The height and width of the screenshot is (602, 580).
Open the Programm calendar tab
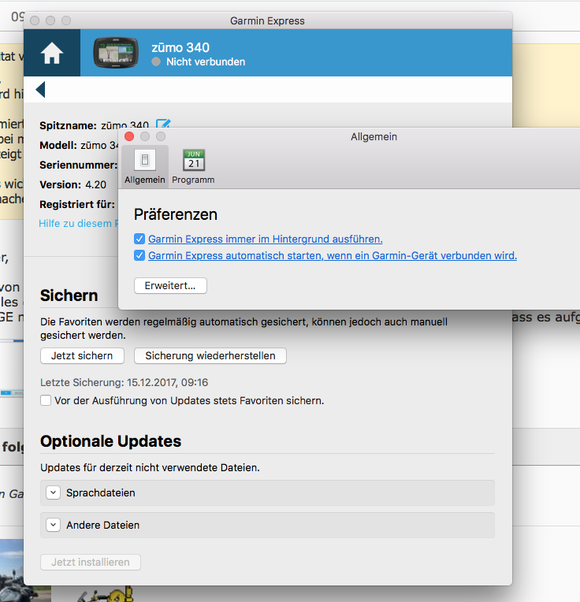pos(193,161)
